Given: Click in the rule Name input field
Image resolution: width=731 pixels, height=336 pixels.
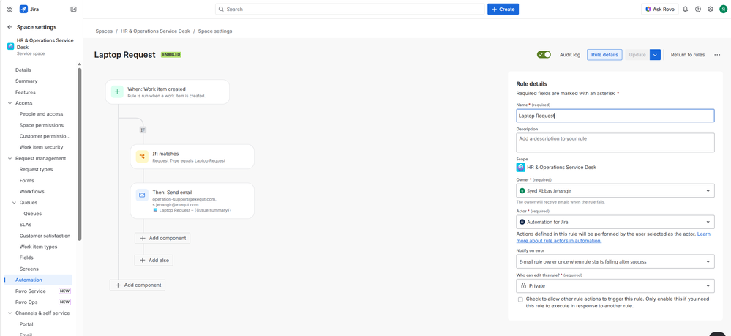Looking at the screenshot, I should tap(615, 116).
